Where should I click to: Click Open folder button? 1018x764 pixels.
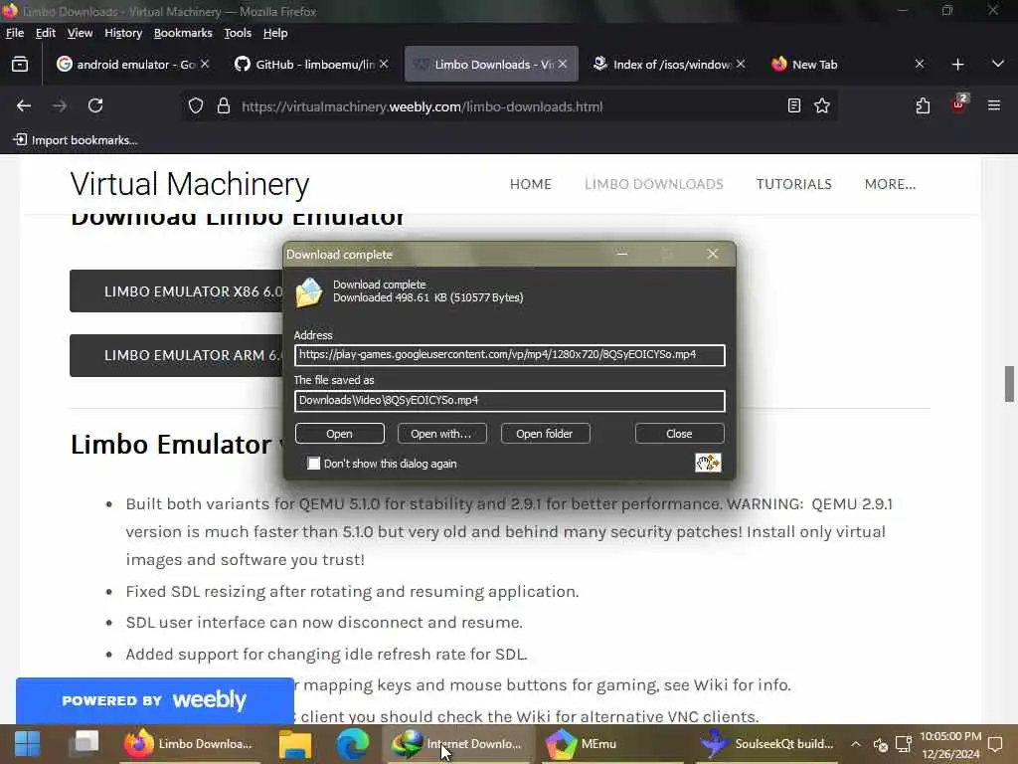pyautogui.click(x=545, y=434)
